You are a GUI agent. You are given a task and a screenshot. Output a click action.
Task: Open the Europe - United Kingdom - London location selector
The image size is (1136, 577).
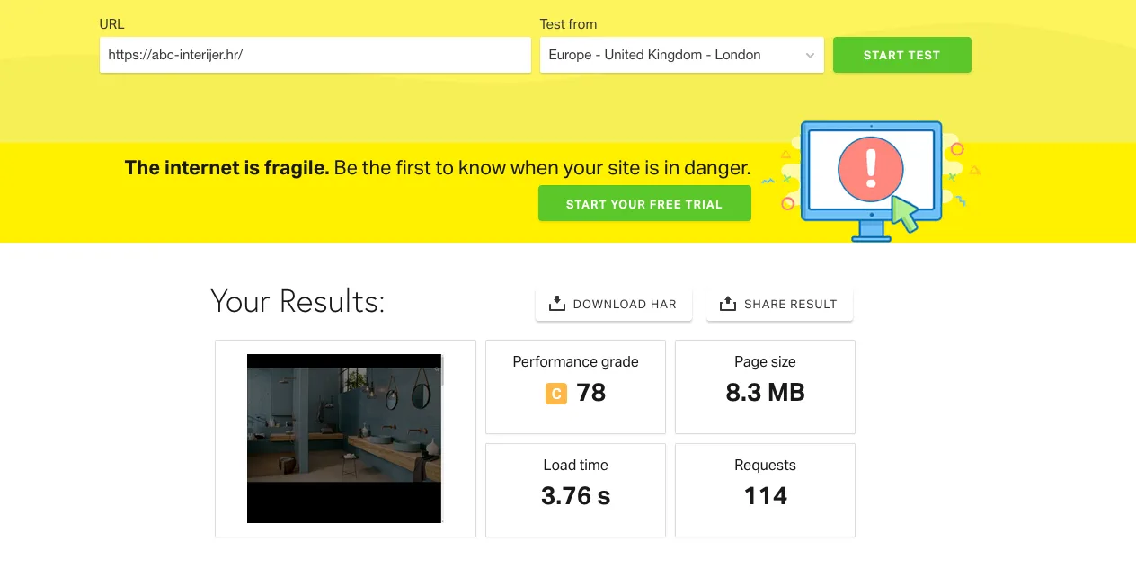point(665,55)
